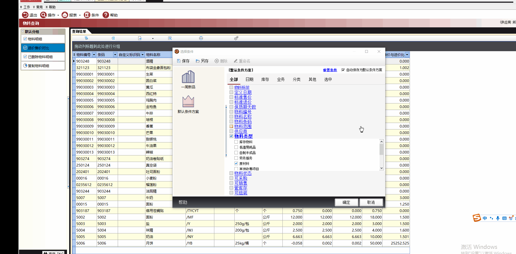This screenshot has width=516, height=254.
Task: Click the expand-all-groups icon in query results toolbar
Action: 86,38
